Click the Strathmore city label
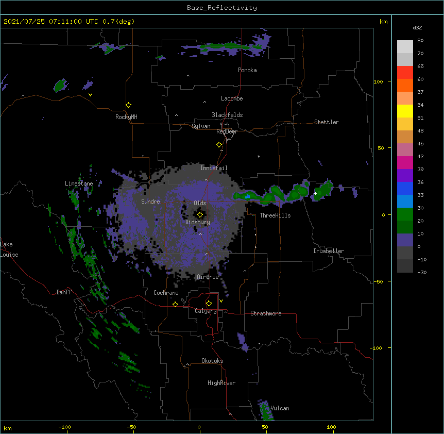The image size is (444, 434). 266,313
